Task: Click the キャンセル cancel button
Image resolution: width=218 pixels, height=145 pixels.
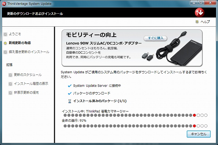Action: click(x=199, y=134)
